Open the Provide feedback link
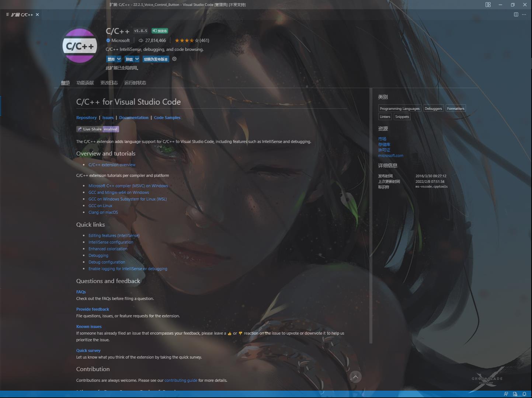Screen dimensions: 532x398 (x=93, y=309)
